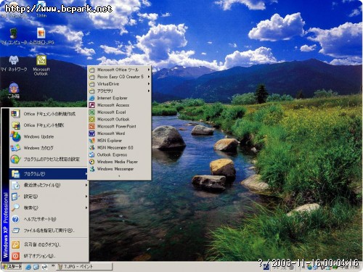Expand the アクセサリ accessories folder
363x272 pixels.
119,91
